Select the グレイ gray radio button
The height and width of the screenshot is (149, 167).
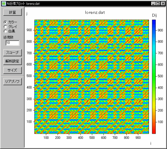pyautogui.click(x=5, y=27)
